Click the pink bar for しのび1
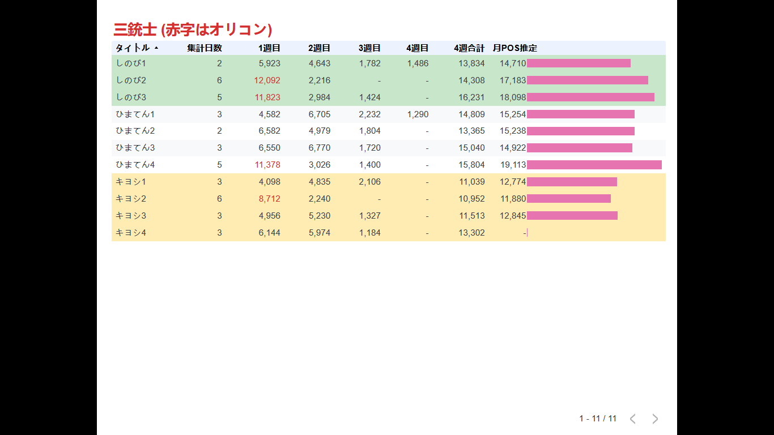This screenshot has height=435, width=774. click(579, 63)
